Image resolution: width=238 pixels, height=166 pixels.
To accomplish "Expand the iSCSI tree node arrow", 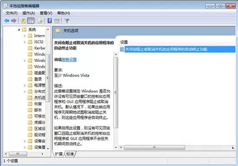I will (25, 42).
